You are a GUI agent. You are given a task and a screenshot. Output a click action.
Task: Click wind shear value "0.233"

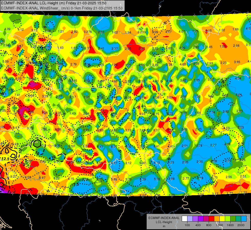pyautogui.click(x=142, y=32)
